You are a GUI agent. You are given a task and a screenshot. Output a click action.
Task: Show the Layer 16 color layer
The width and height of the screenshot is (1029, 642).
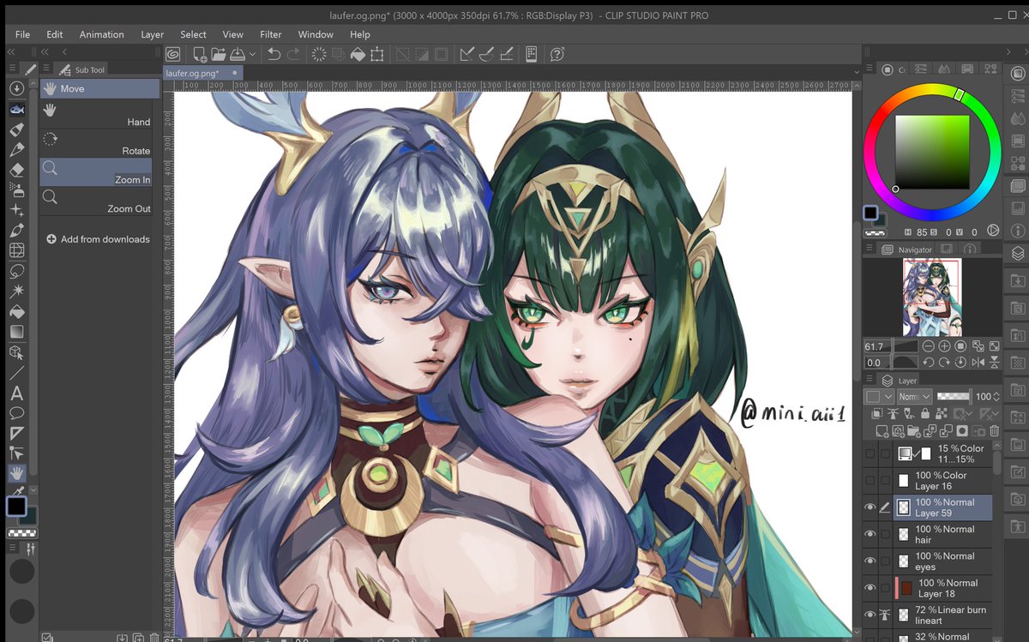pyautogui.click(x=870, y=481)
